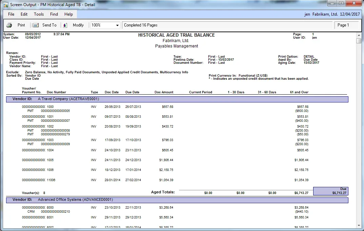Click the jen Fabrikam, Ltd. 12/04/2017 user info
This screenshot has width=364, height=231.
pos(332,14)
